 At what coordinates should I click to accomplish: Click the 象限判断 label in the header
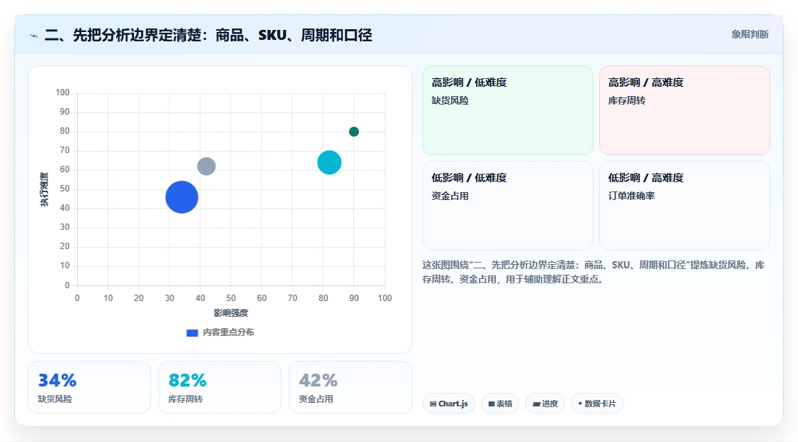pyautogui.click(x=750, y=35)
